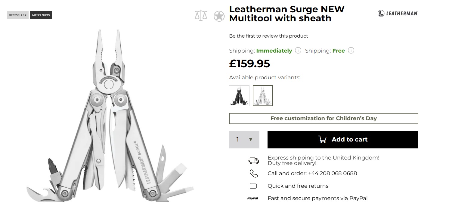The height and width of the screenshot is (210, 449).
Task: Select the silver multitool variant
Action: coord(263,96)
